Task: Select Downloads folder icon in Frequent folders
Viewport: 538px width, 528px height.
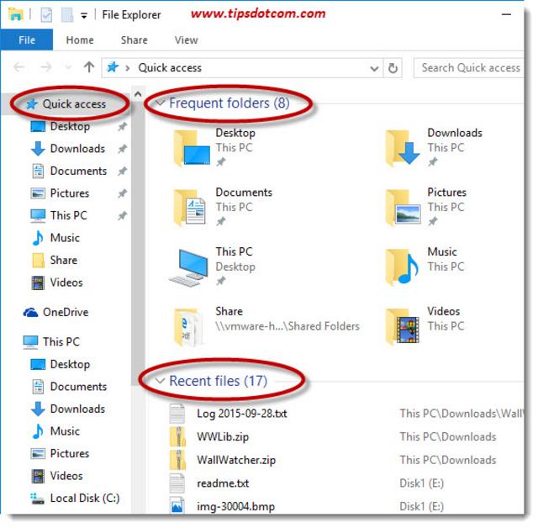Action: tap(402, 148)
